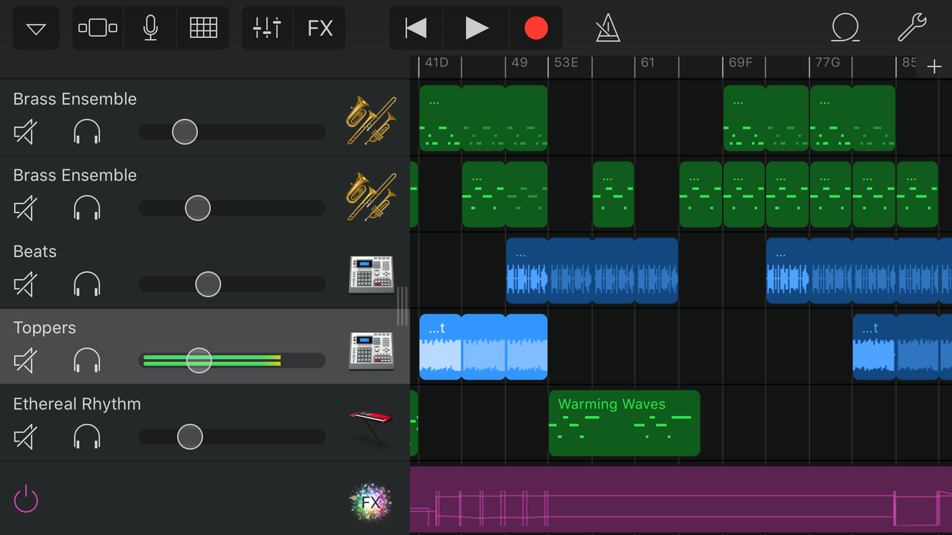Screen dimensions: 952x535
Task: Select the FX automation region
Action: tap(681, 499)
